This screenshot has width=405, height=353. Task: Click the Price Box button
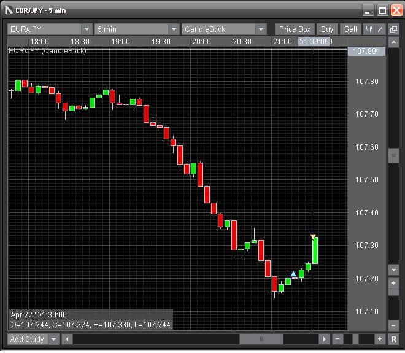(x=295, y=29)
